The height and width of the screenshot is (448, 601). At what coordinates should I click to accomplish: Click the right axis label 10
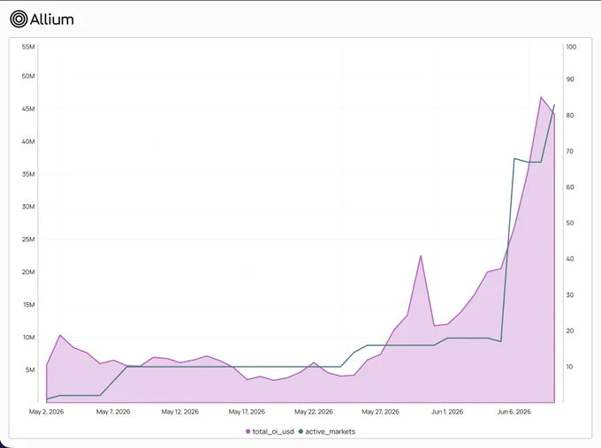coord(569,367)
